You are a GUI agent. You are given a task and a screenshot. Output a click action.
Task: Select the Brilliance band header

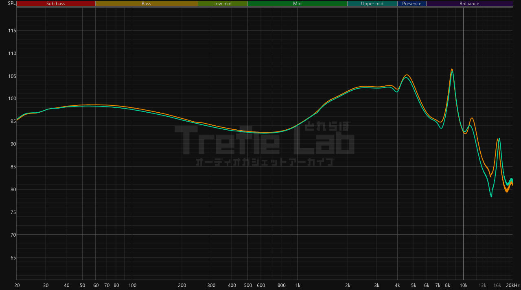point(469,3)
